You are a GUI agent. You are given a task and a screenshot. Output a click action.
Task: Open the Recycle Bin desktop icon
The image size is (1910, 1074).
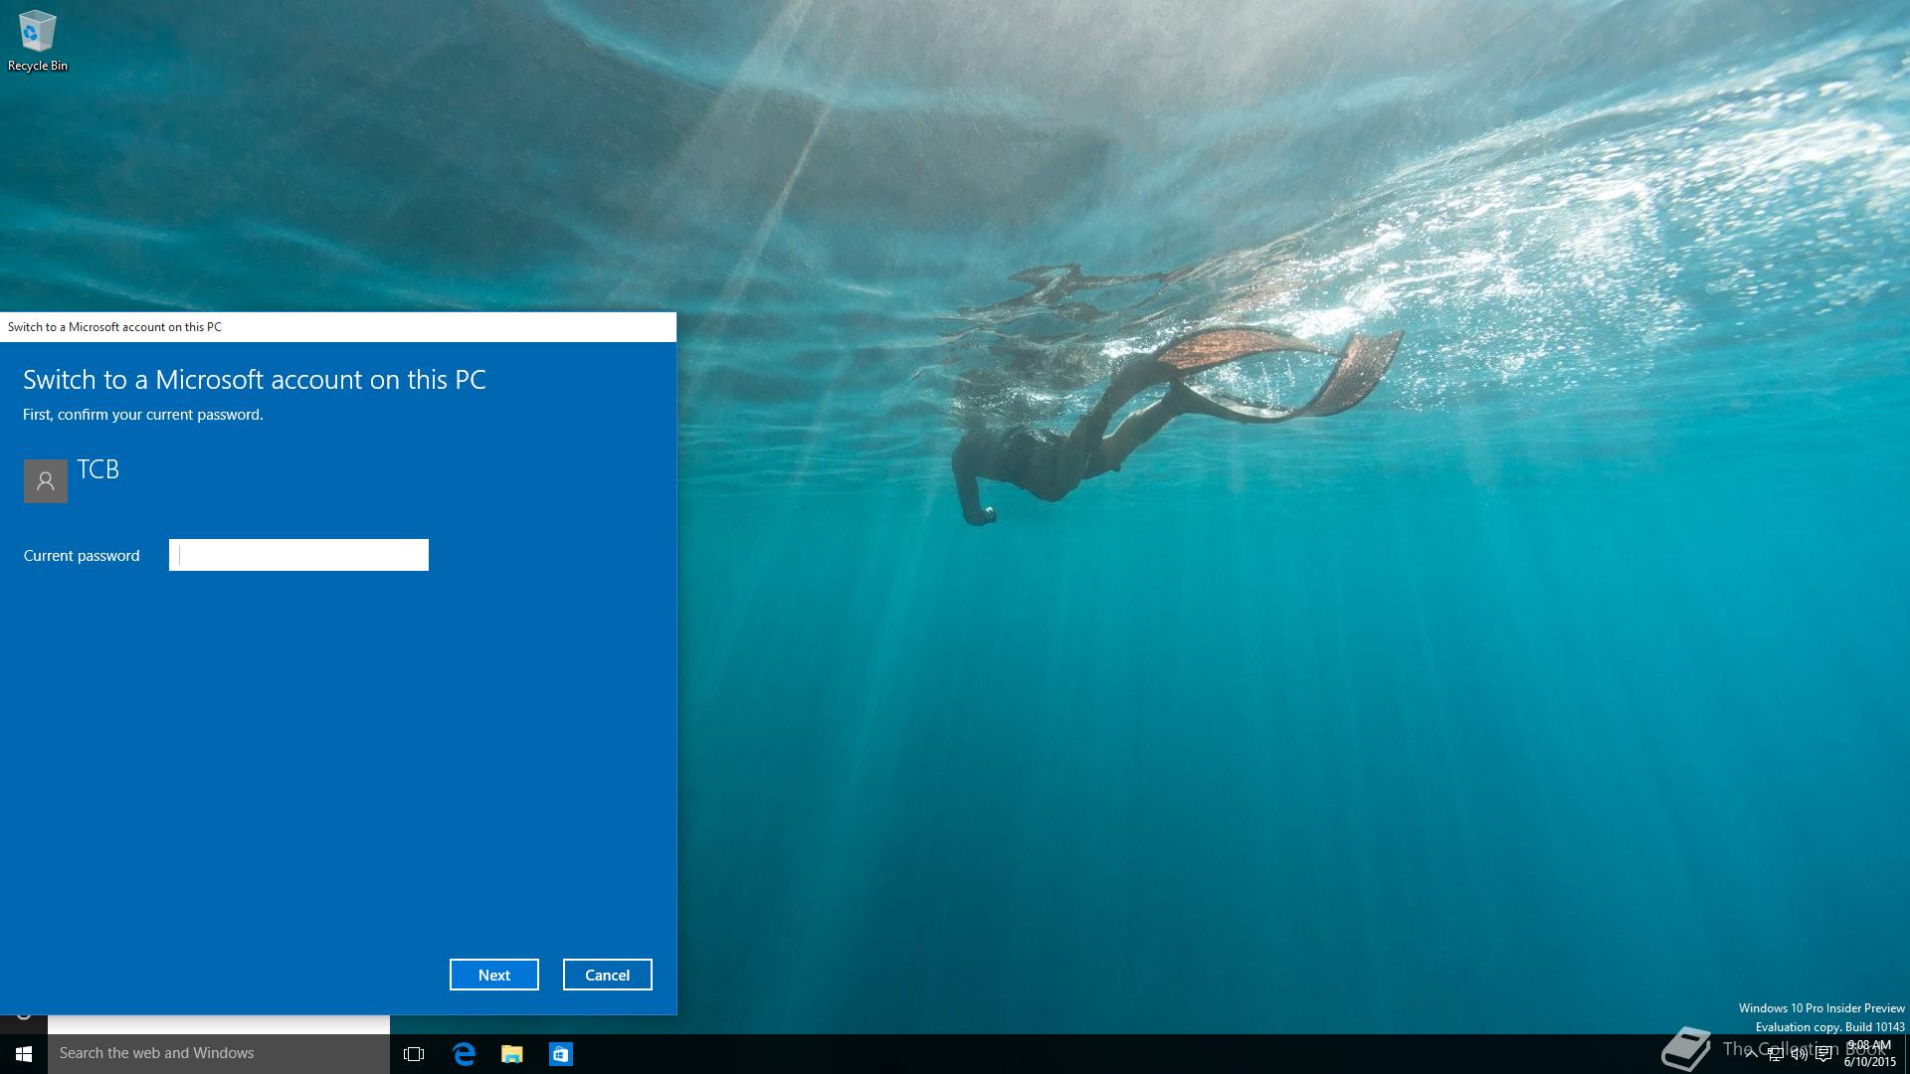pos(37,40)
